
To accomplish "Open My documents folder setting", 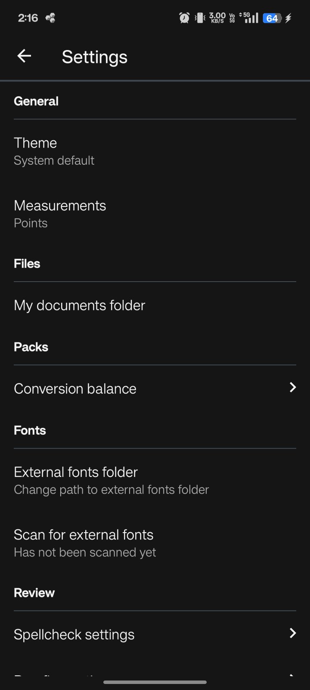I will coord(80,305).
